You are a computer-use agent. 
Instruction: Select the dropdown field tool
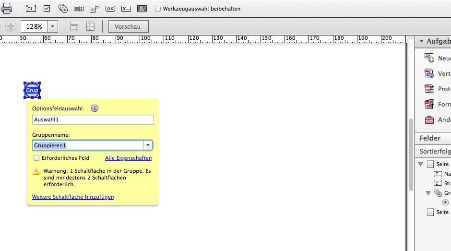coord(95,9)
